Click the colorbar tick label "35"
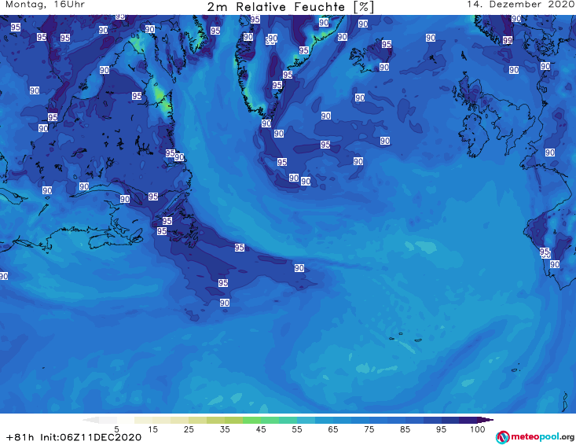 coord(225,429)
